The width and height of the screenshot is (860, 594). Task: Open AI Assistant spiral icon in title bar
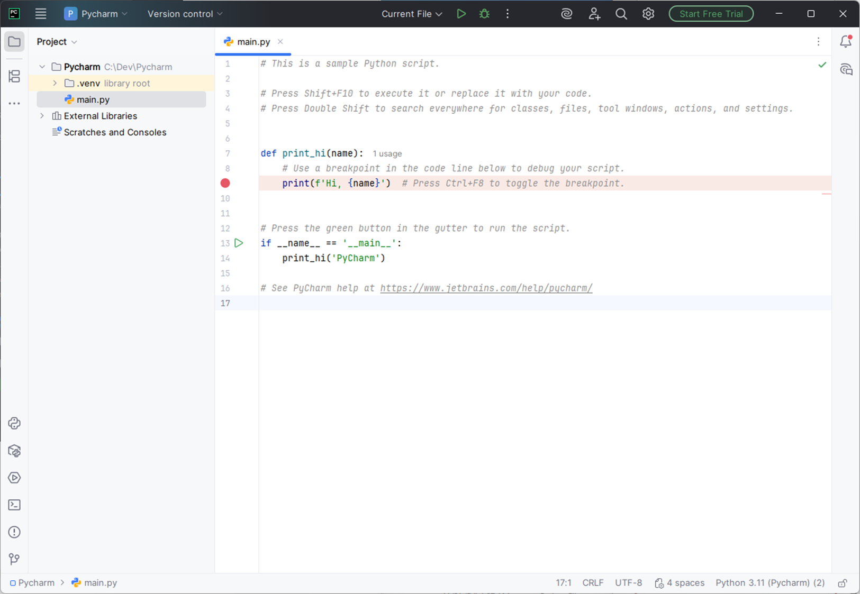click(x=567, y=14)
